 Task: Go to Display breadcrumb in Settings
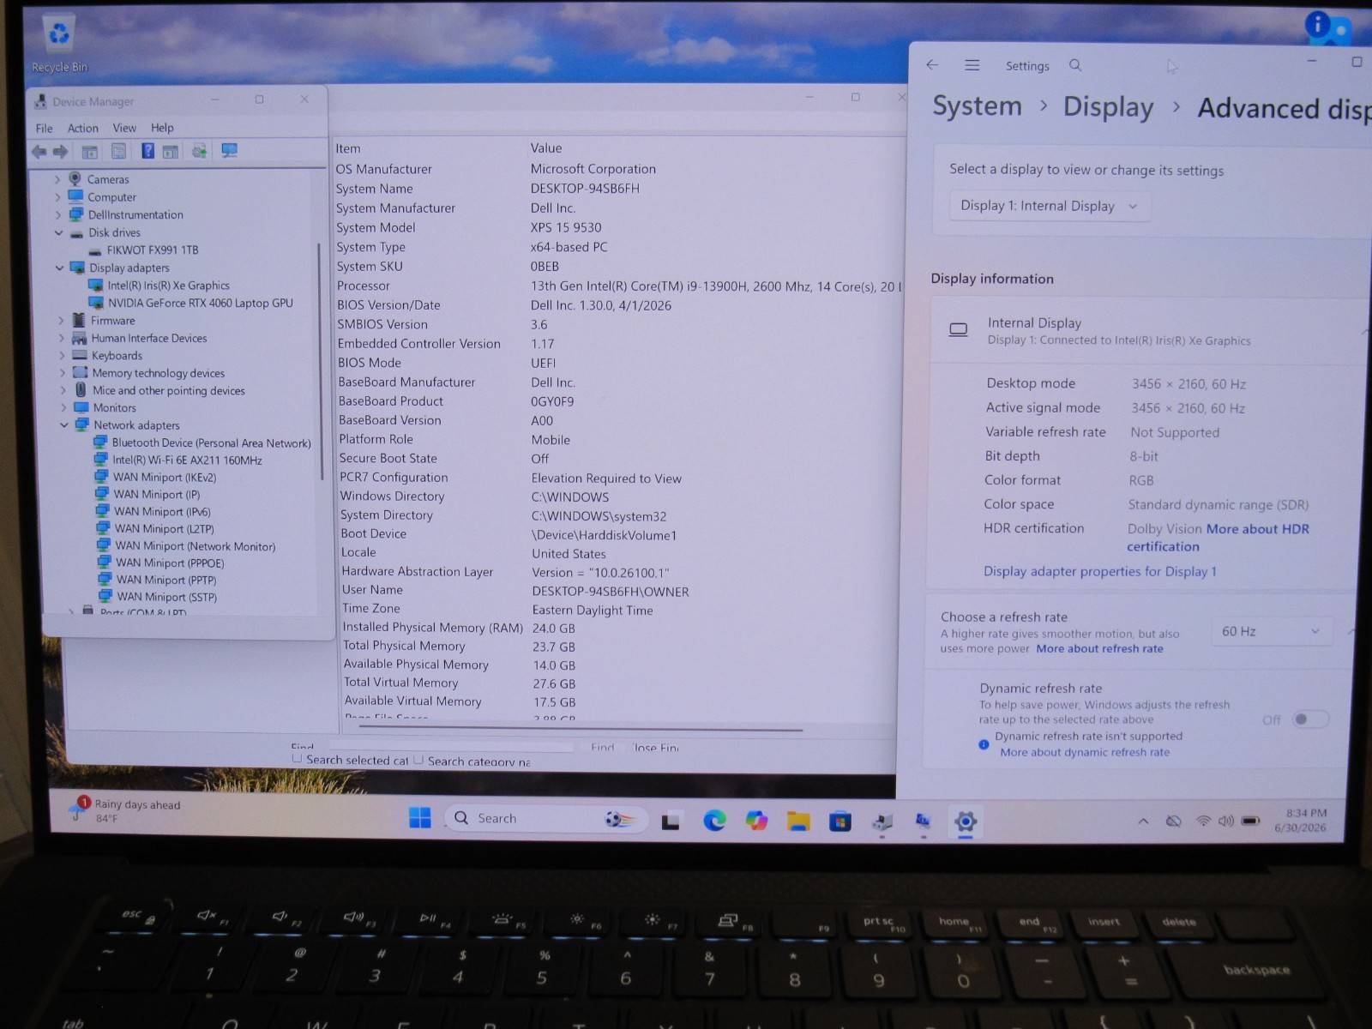pos(1108,107)
